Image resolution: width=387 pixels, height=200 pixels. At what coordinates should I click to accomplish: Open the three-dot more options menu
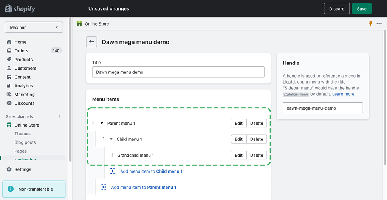[379, 24]
